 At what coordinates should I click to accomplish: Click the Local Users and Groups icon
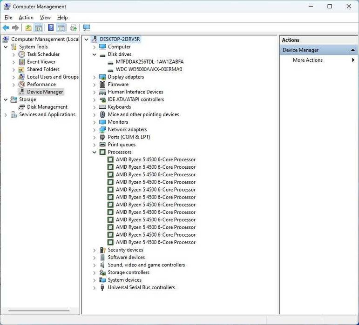tap(22, 77)
